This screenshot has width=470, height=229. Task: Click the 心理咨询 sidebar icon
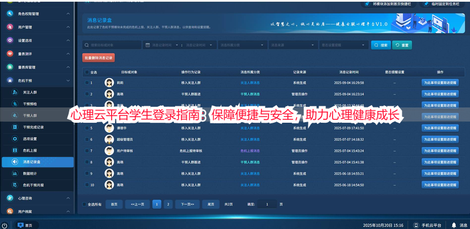[x=10, y=198]
